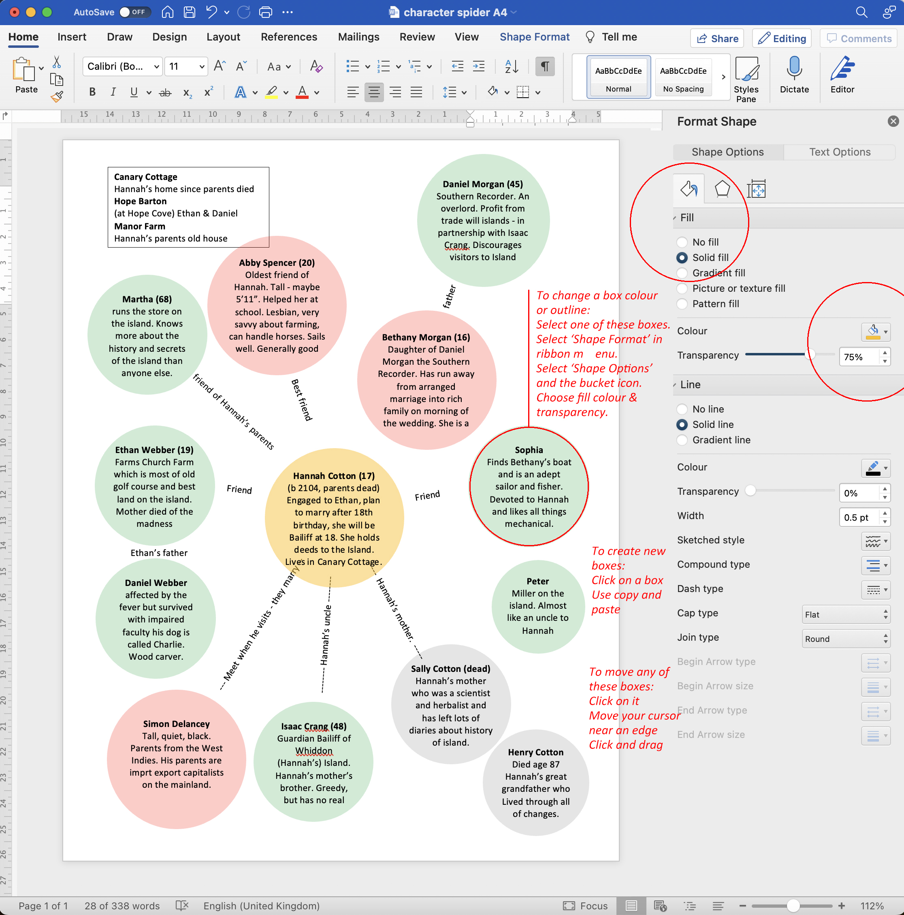
Task: Open Join type Round dropdown
Action: pos(846,639)
